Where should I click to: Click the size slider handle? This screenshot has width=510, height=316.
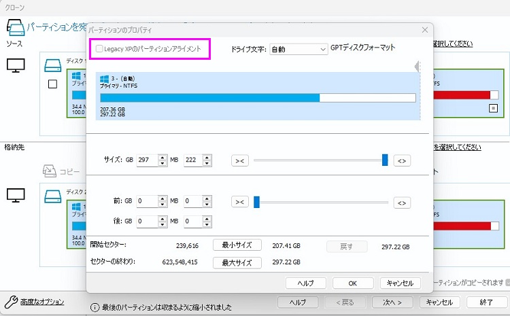(385, 160)
